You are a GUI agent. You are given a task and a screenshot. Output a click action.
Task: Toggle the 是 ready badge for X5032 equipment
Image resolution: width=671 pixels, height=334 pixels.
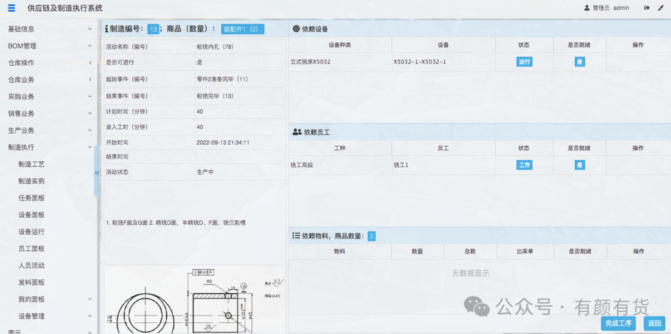point(580,62)
